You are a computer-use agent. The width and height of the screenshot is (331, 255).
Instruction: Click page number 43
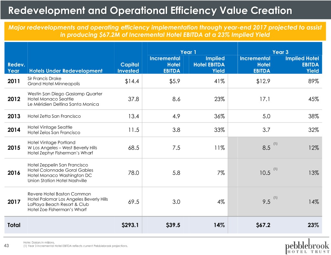(x=6, y=246)
